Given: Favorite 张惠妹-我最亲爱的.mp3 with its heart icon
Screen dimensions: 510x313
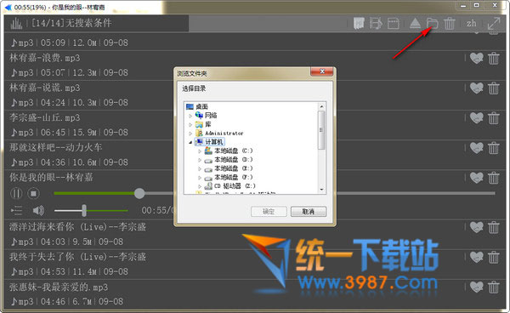Looking at the screenshot, I should pyautogui.click(x=477, y=287).
